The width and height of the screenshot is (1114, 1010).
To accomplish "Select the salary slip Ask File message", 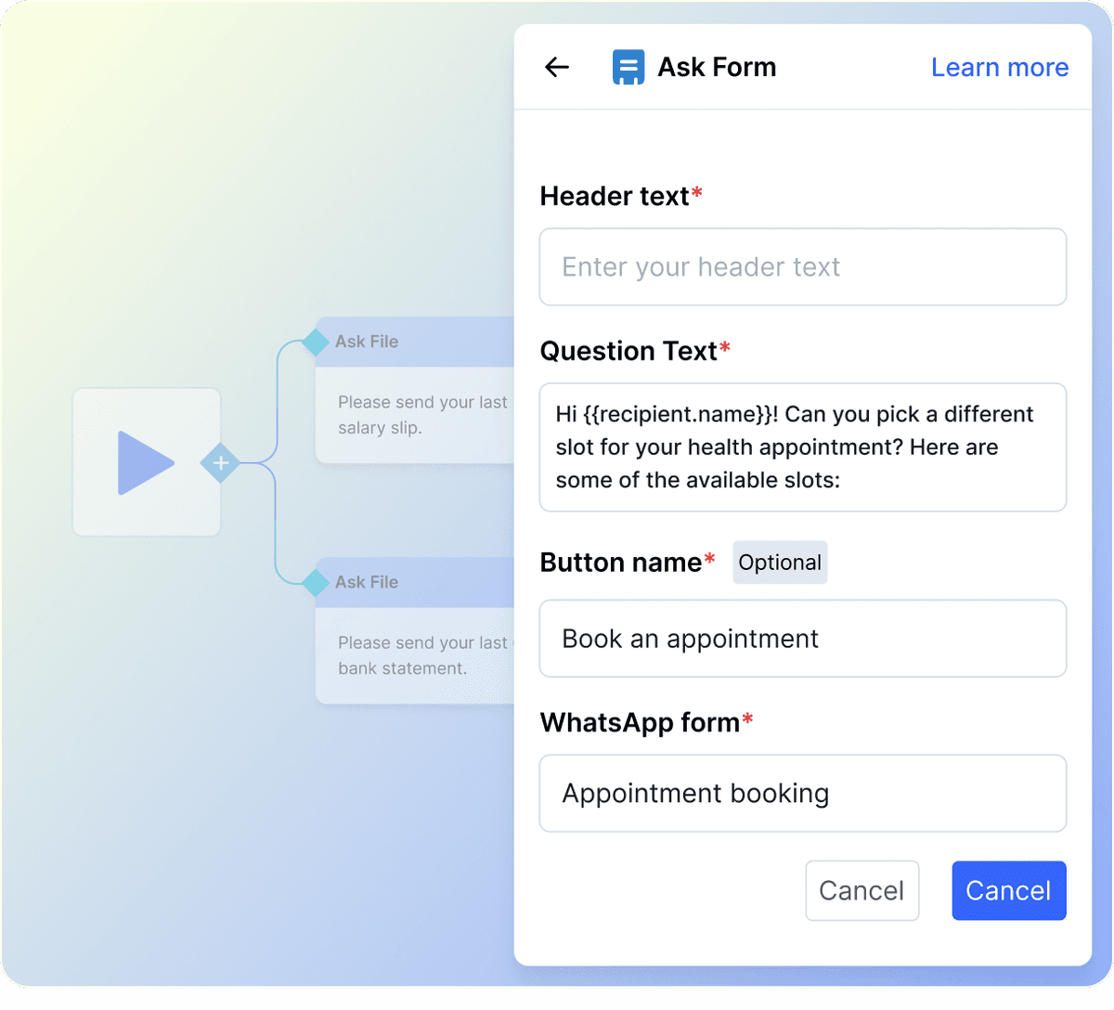I will [413, 416].
